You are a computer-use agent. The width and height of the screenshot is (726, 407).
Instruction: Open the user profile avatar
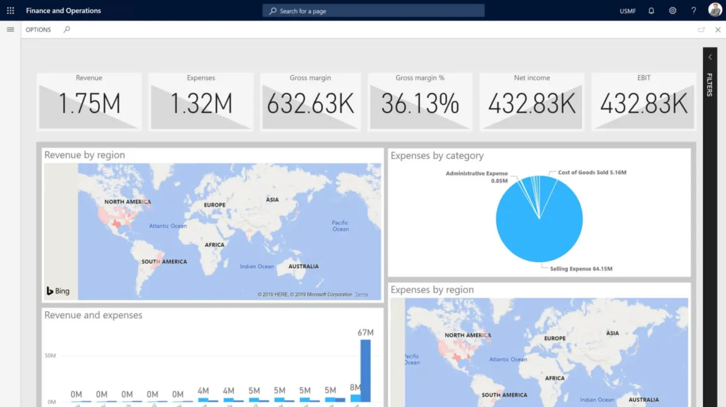tap(715, 10)
